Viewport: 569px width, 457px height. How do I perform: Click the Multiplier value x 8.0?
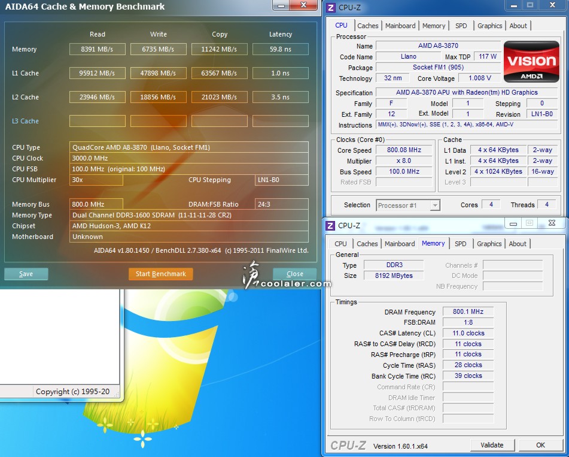[x=404, y=161]
